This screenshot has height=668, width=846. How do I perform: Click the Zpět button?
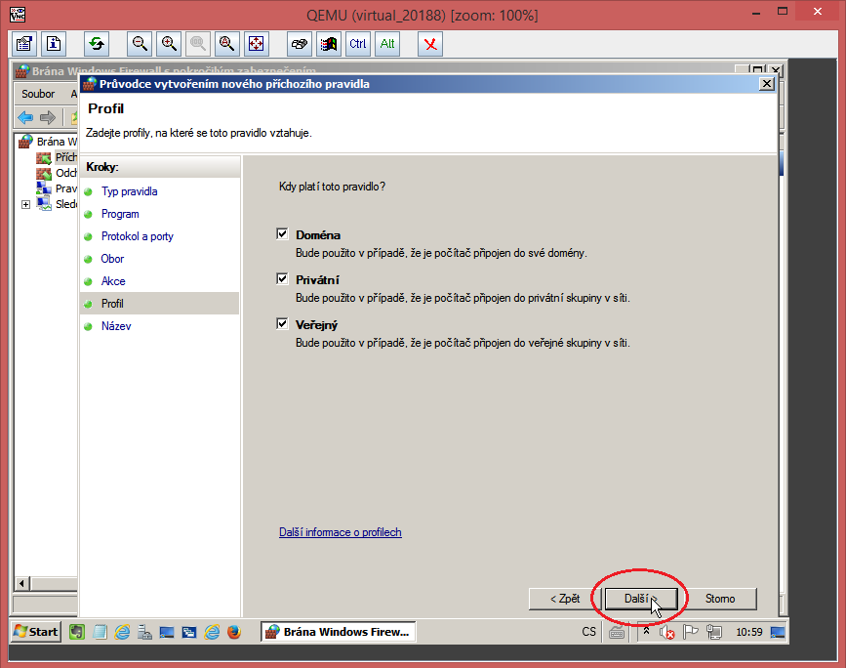(565, 599)
